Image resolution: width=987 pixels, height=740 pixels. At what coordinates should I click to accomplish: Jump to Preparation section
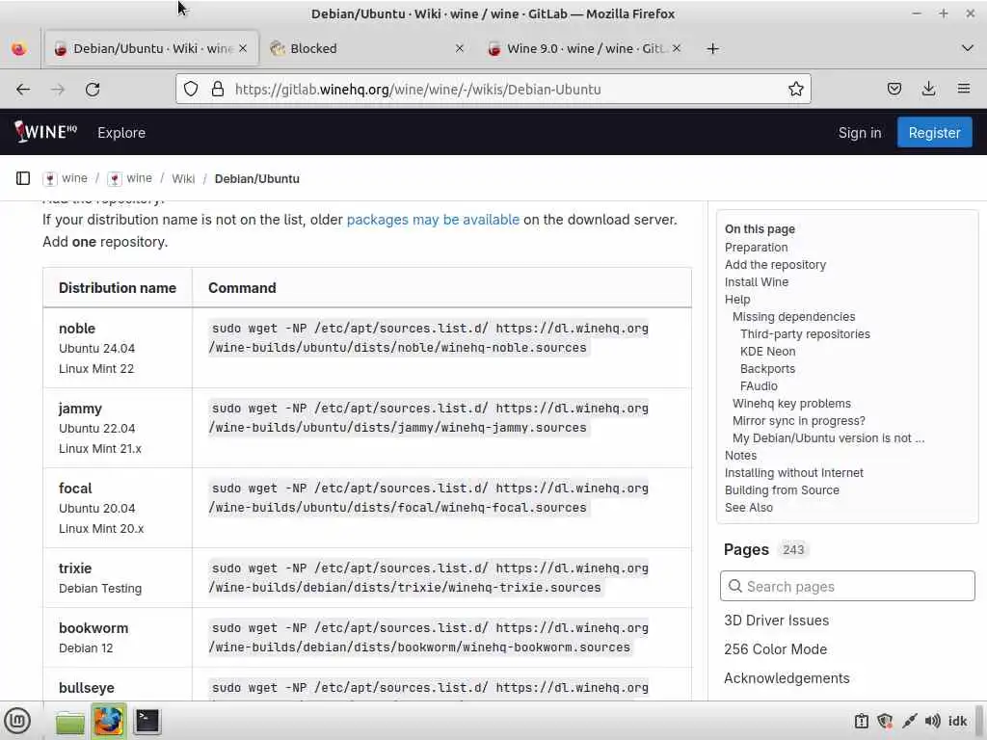tap(756, 248)
